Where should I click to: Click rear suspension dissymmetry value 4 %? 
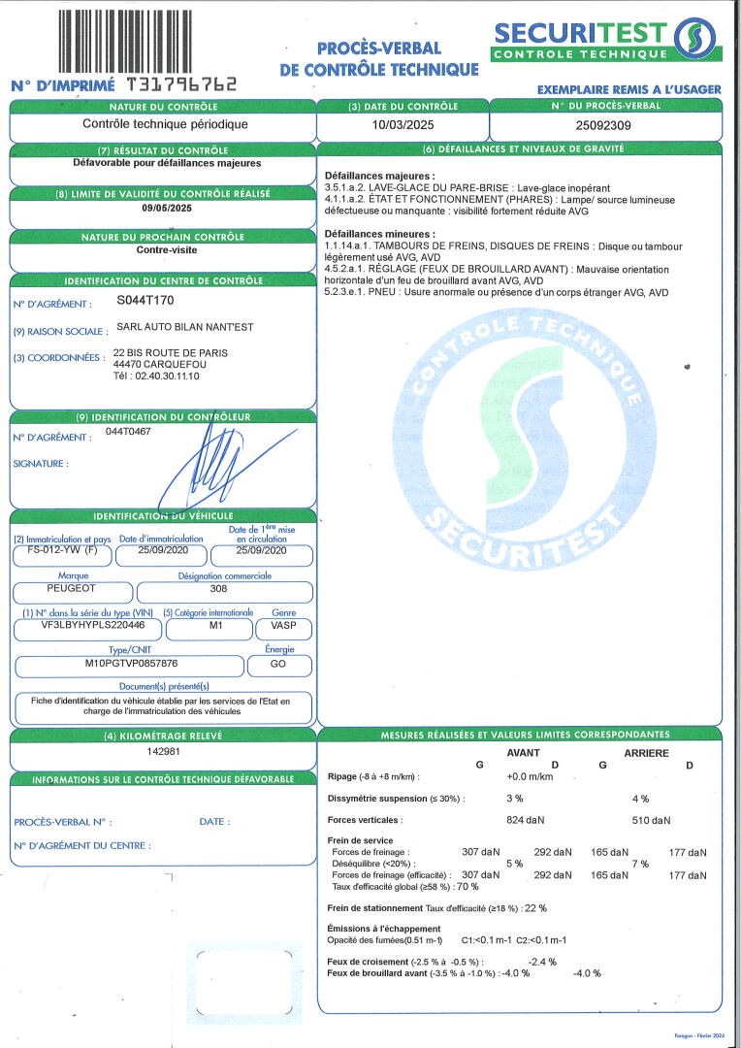coord(640,799)
